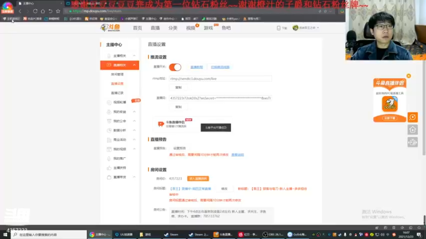Bookmark page with the star icon
This screenshot has width=426, height=239.
point(58,11)
